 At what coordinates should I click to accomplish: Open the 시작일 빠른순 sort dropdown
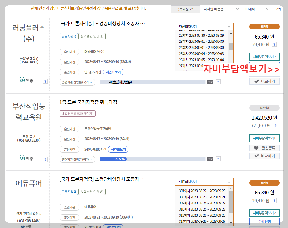pos(221,9)
